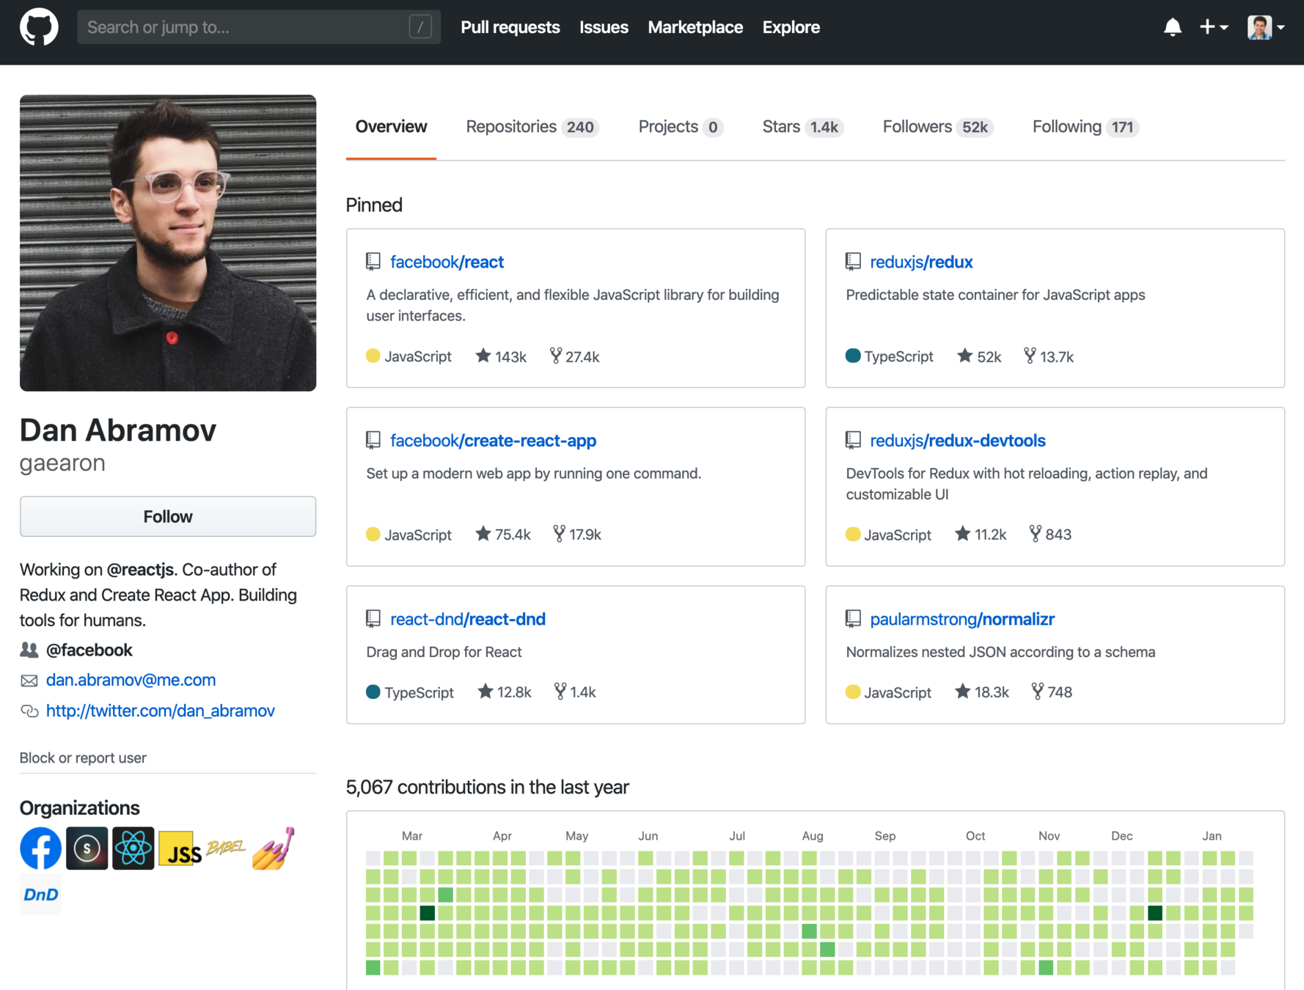Click the repo book icon beside facebook/react
The height and width of the screenshot is (990, 1304).
tap(373, 262)
